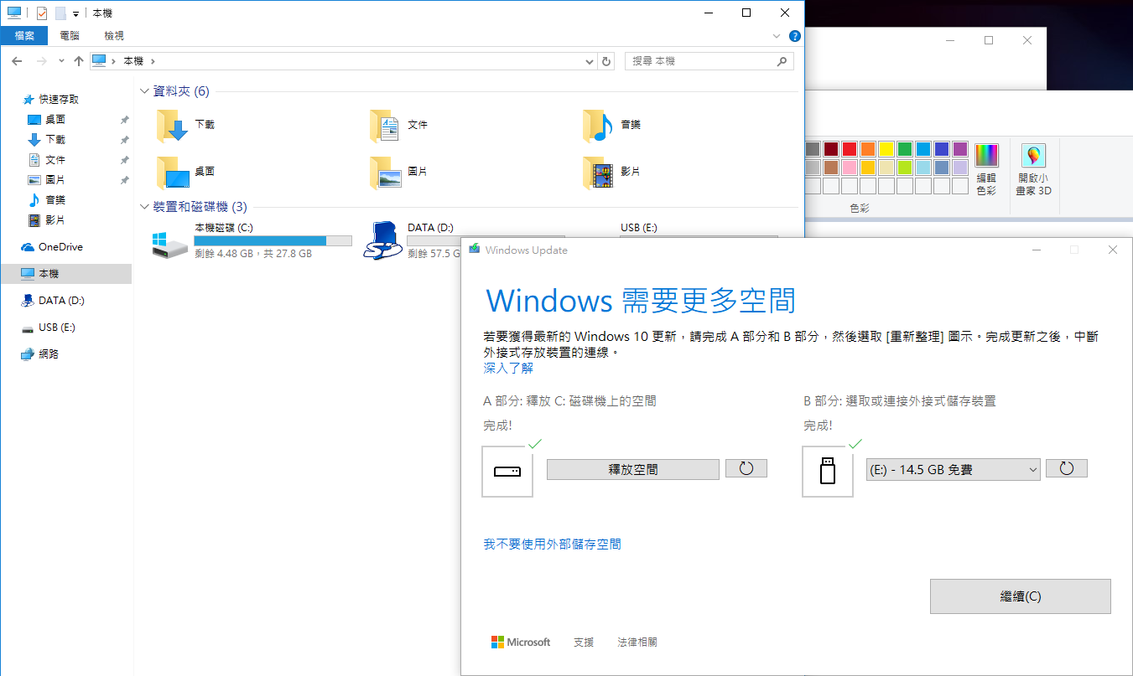Select the 下載 folder icon in main pane
This screenshot has height=676, width=1133.
point(174,126)
